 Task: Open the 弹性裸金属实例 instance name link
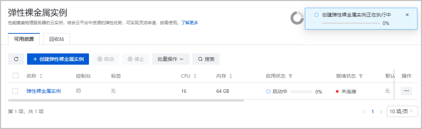[x=44, y=91]
